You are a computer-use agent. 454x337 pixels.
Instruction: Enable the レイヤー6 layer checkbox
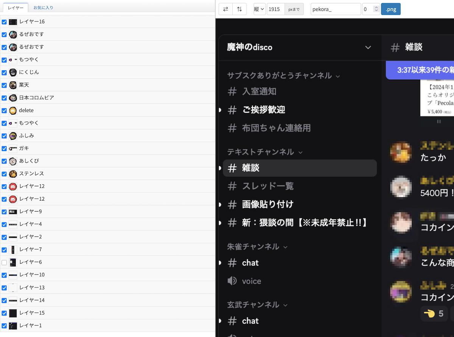[4, 263]
